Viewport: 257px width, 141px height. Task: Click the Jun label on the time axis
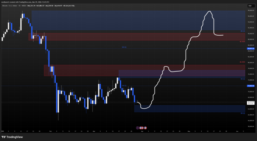237,131
